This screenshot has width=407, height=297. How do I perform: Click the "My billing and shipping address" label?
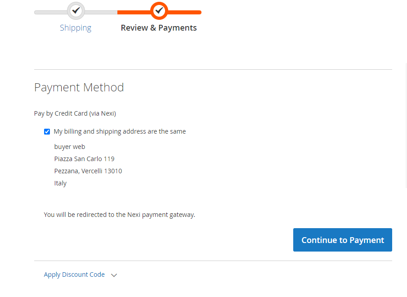tap(120, 131)
